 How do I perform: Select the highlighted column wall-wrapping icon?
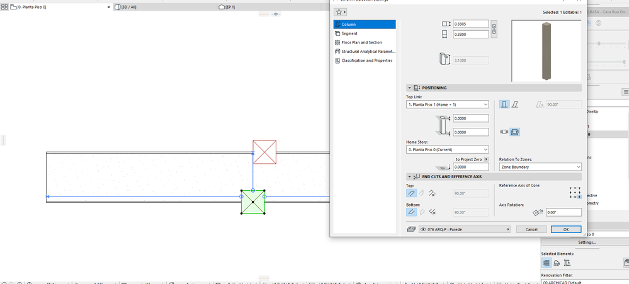pos(515,132)
